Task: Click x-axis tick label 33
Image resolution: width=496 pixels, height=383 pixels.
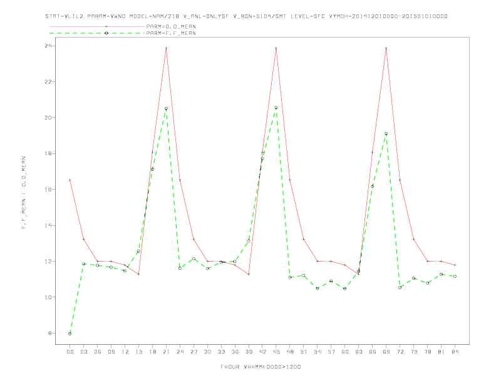Action: point(221,352)
